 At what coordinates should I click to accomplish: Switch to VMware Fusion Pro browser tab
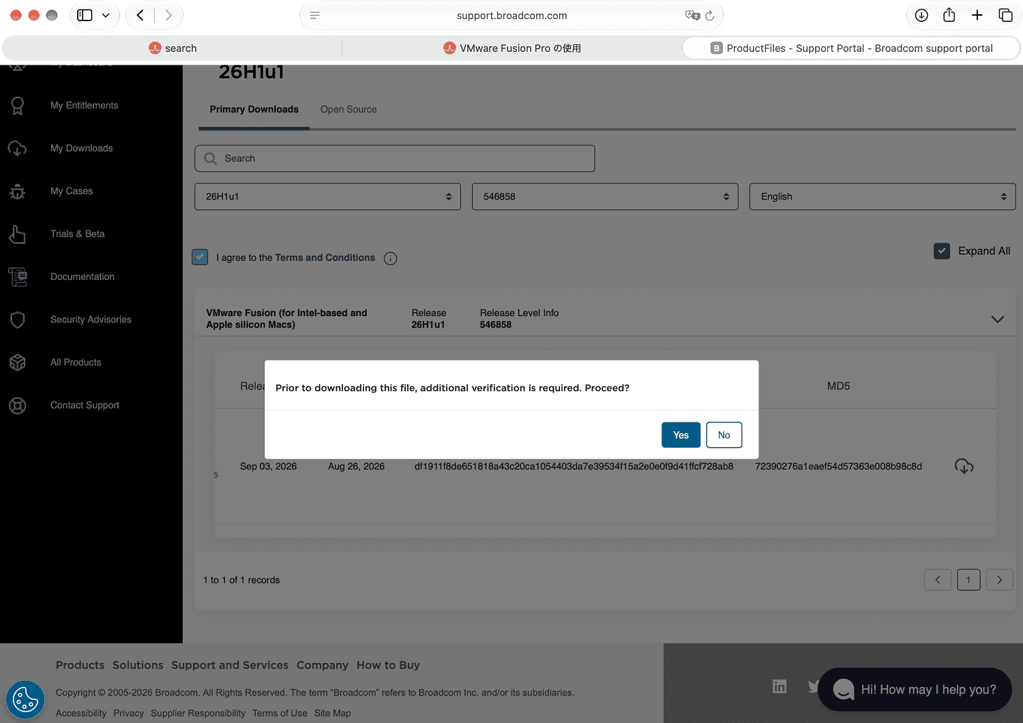point(512,48)
